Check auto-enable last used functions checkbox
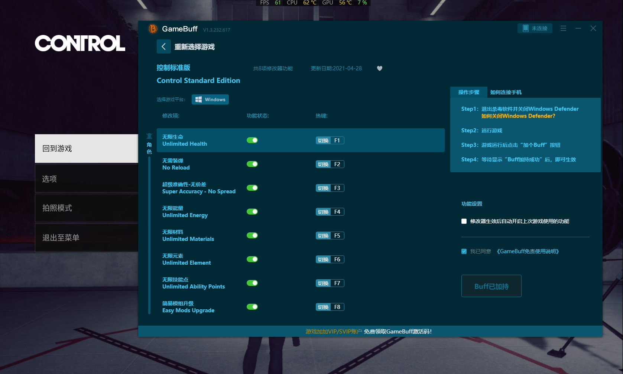The height and width of the screenshot is (374, 623). (464, 221)
